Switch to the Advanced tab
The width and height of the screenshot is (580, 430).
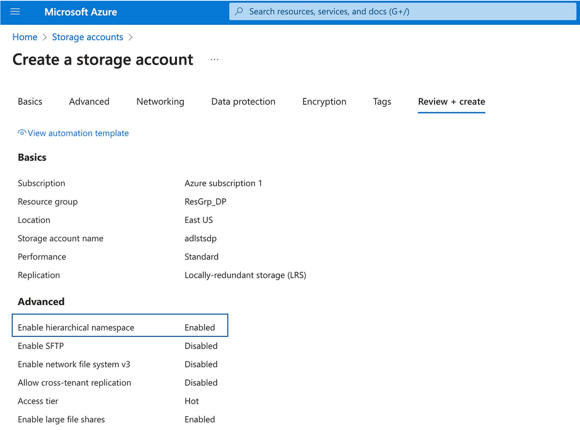(x=89, y=101)
